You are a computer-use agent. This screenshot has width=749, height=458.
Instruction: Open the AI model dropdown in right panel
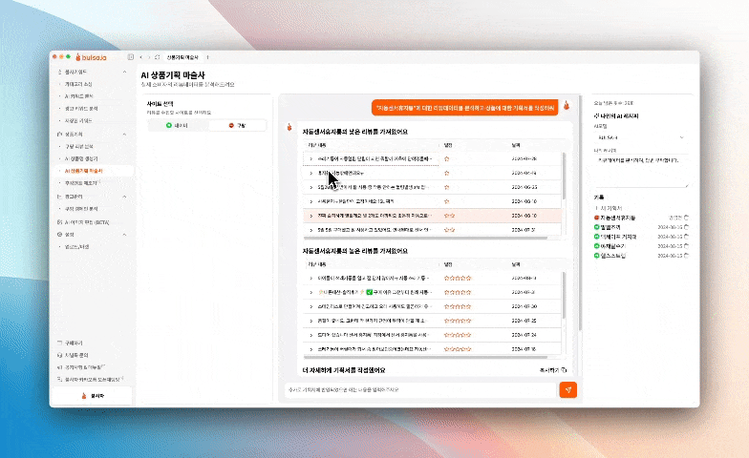point(640,137)
